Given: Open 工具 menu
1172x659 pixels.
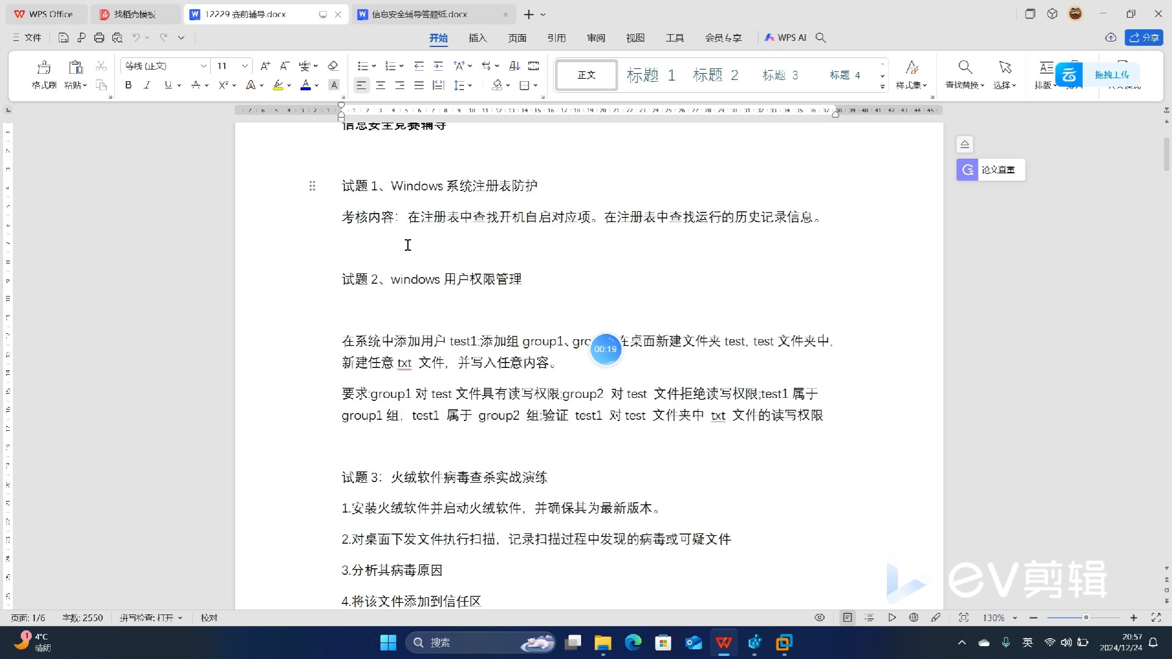Looking at the screenshot, I should (675, 37).
